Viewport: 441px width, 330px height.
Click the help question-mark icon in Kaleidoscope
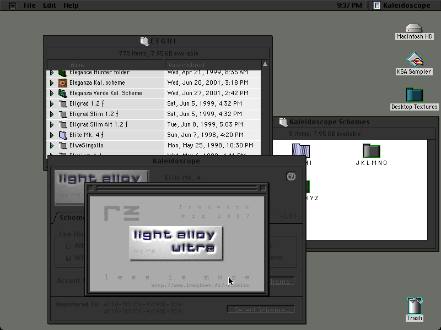pos(291,177)
